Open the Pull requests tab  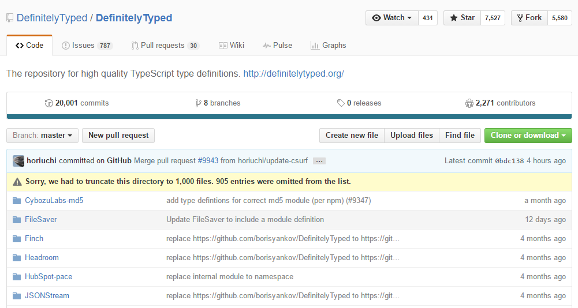165,46
